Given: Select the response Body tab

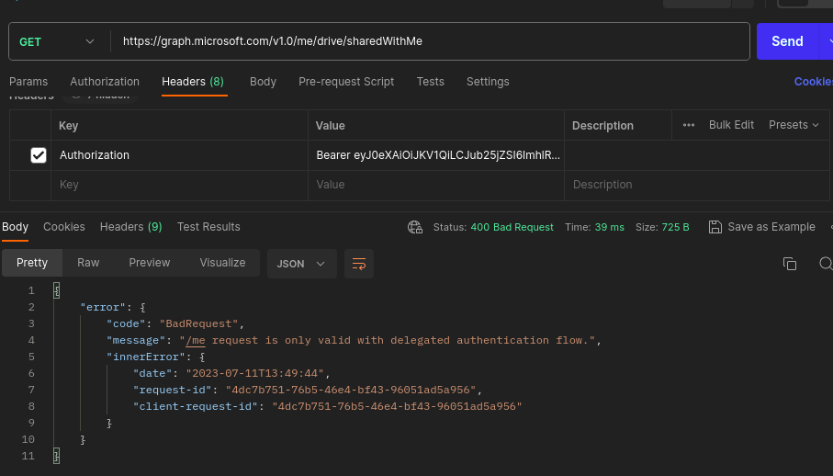Looking at the screenshot, I should [x=15, y=227].
